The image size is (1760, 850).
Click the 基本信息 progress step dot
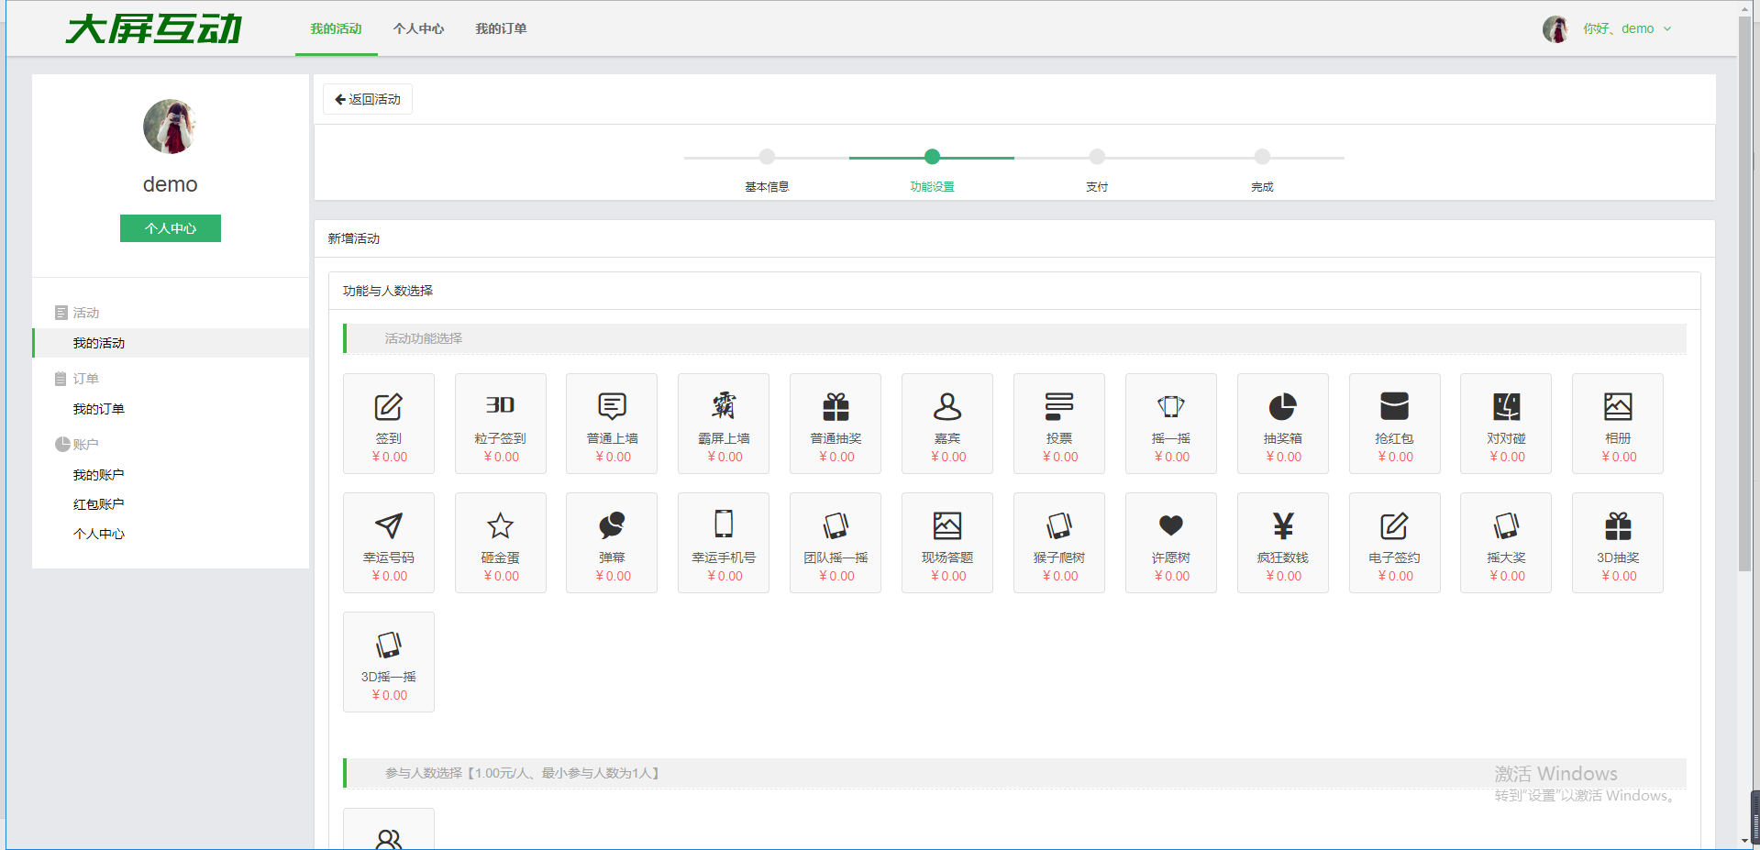click(767, 157)
